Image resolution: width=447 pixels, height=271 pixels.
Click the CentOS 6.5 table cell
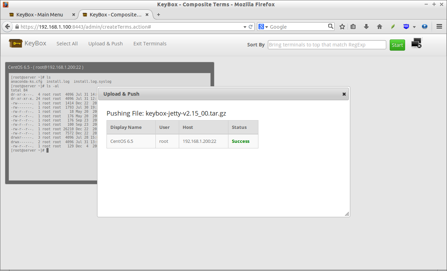click(131, 141)
